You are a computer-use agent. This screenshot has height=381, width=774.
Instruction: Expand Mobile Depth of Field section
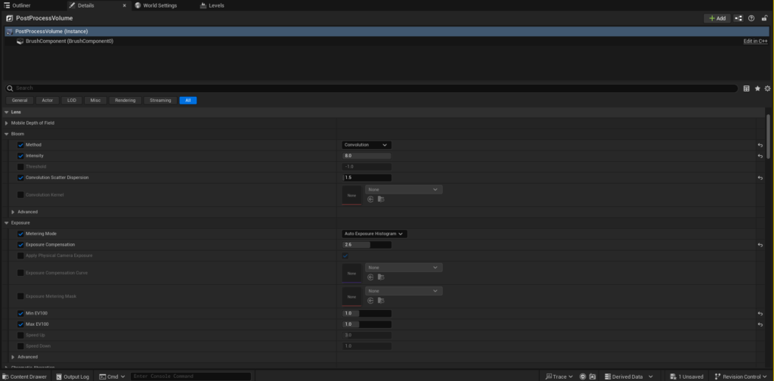(6, 123)
